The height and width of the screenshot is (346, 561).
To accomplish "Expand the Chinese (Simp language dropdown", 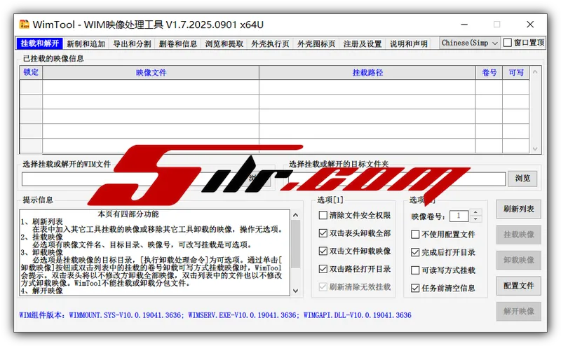I will pyautogui.click(x=469, y=43).
